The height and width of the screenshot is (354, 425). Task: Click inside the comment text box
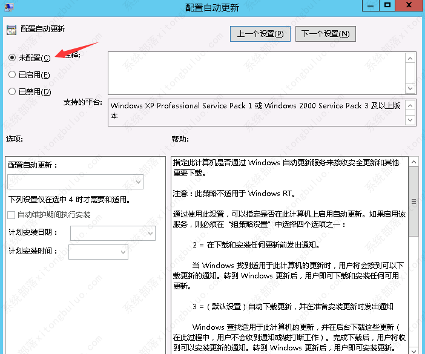(255, 73)
